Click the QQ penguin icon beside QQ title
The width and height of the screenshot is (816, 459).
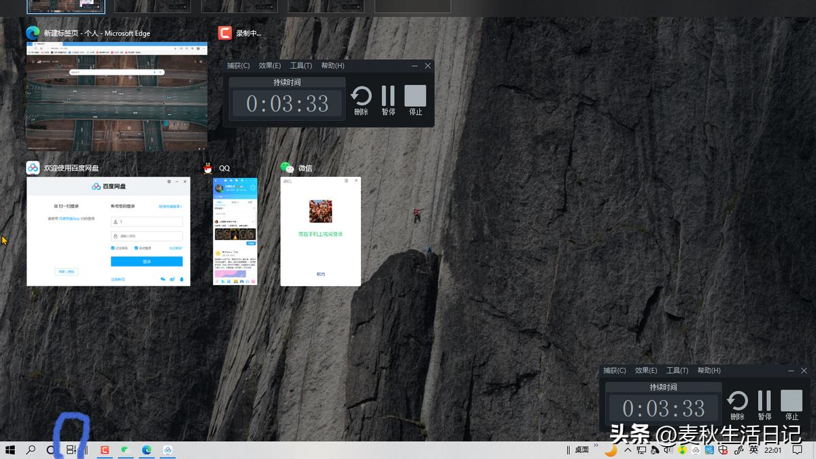pyautogui.click(x=208, y=168)
